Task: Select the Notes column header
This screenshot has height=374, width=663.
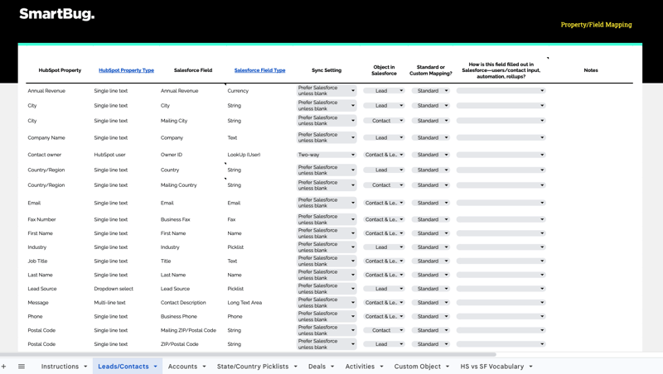Action: coord(591,70)
